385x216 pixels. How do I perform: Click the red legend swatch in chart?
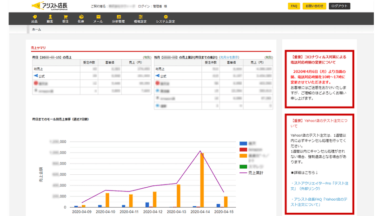click(x=243, y=150)
